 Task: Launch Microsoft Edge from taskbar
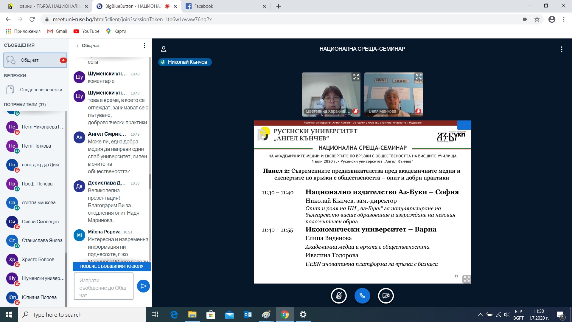174,315
